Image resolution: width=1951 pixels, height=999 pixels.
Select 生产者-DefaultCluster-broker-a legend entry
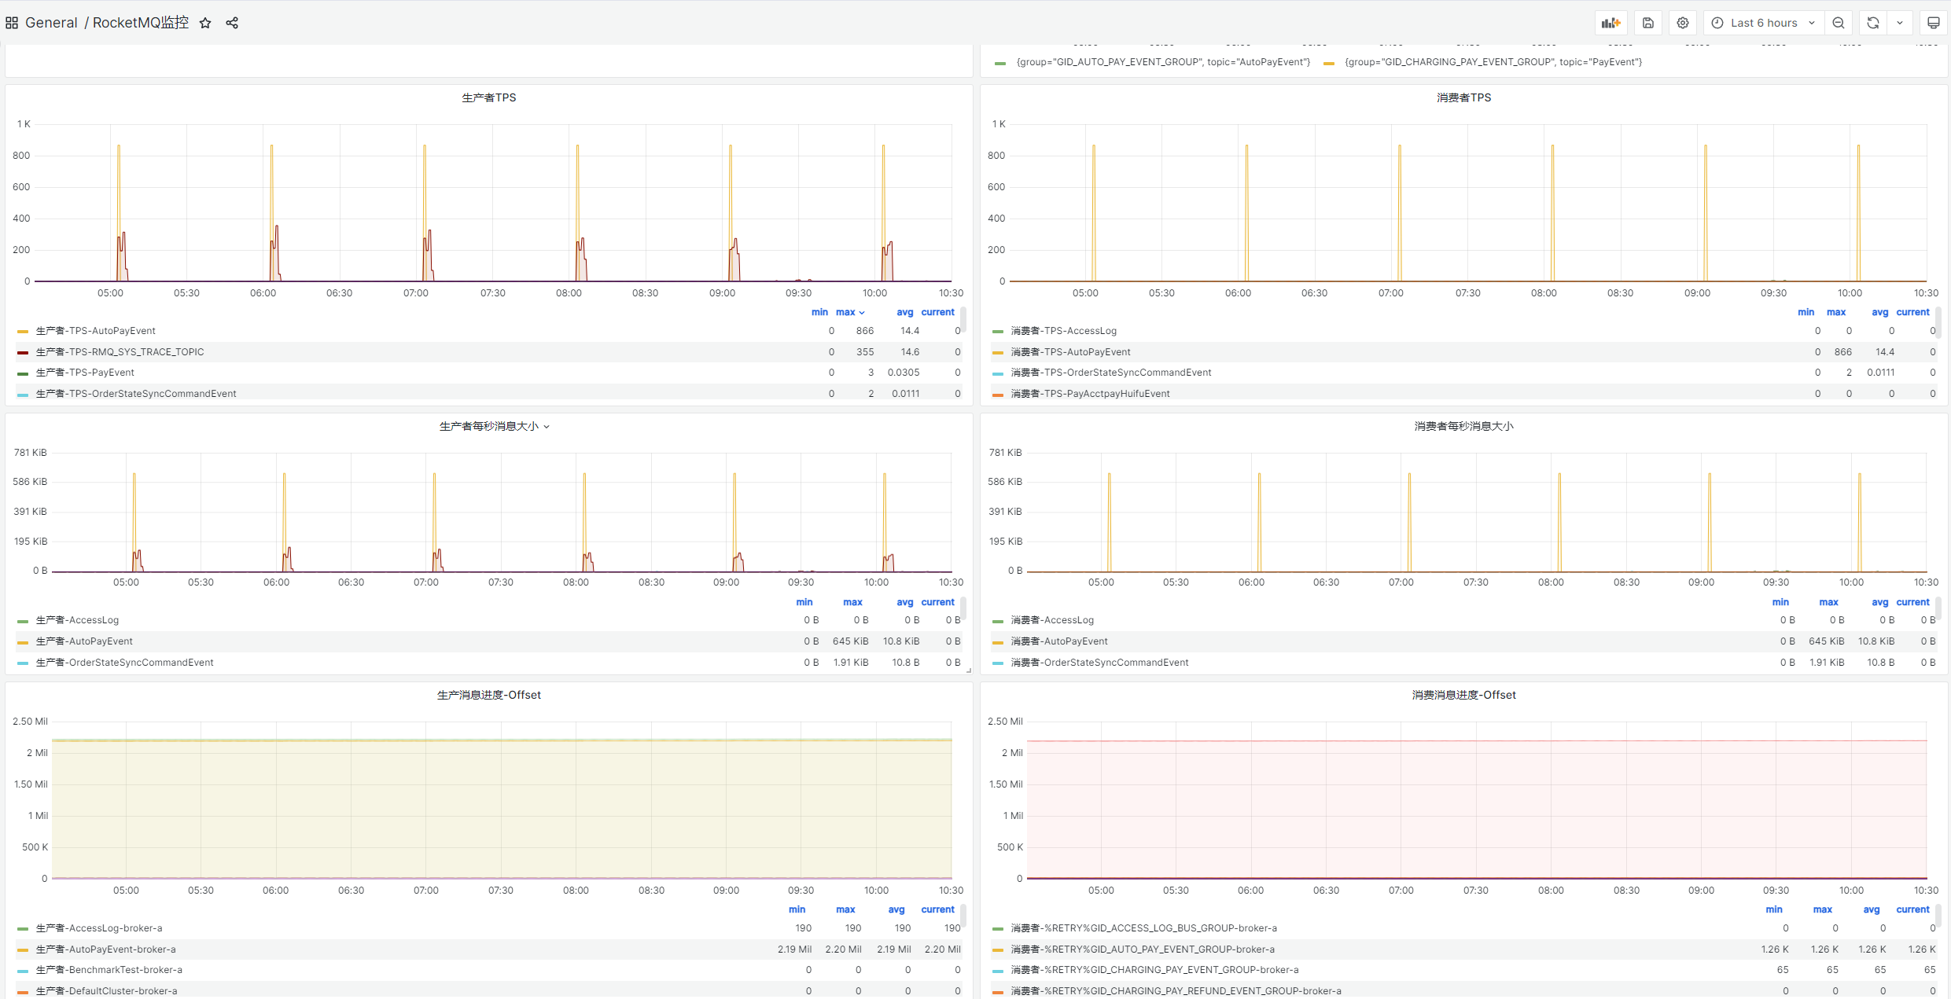tap(106, 991)
